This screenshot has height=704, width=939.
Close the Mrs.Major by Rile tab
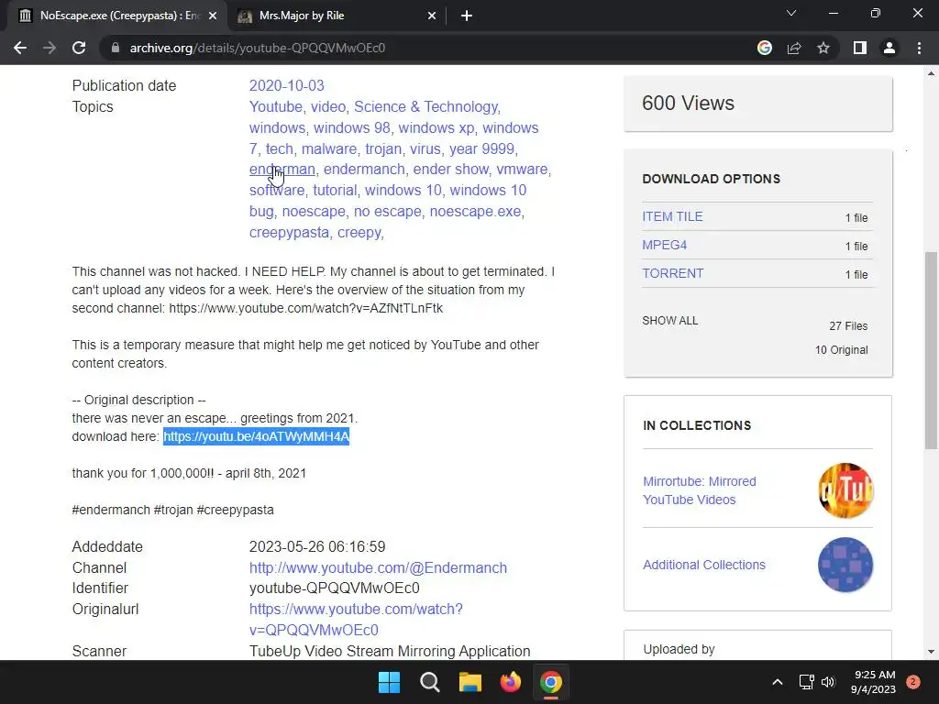pos(432,16)
